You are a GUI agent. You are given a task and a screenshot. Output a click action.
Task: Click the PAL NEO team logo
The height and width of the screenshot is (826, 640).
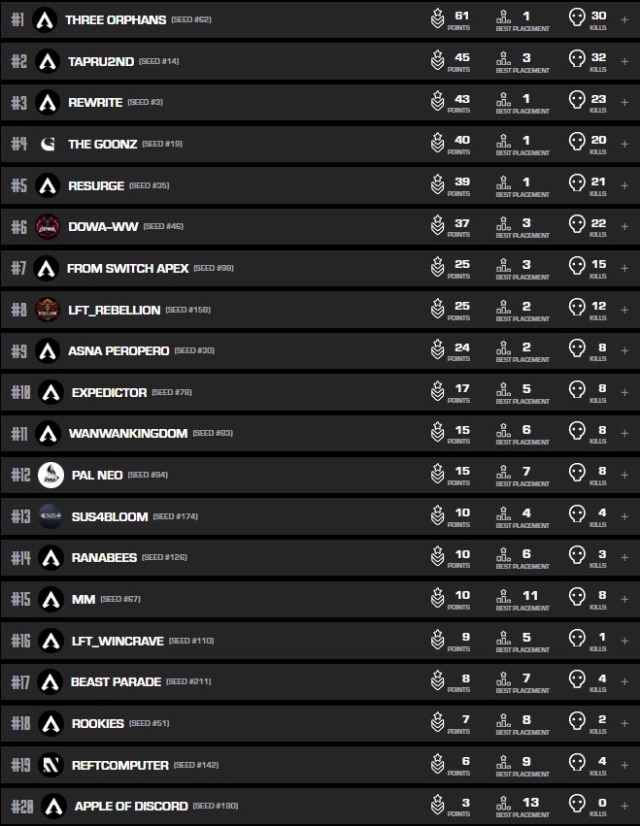pos(51,476)
